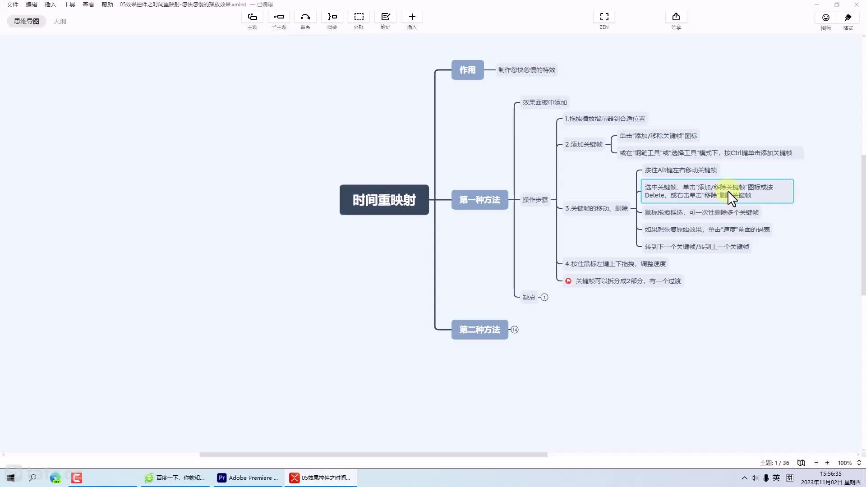866x487 pixels.
Task: Open the 格式 format panel
Action: [848, 18]
